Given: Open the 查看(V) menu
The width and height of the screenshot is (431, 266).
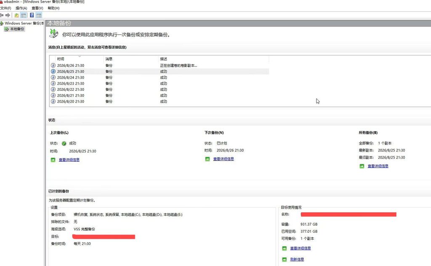Looking at the screenshot, I should tap(37, 8).
